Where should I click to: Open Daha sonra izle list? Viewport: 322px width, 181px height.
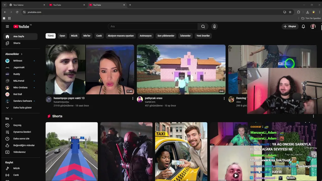(20, 139)
